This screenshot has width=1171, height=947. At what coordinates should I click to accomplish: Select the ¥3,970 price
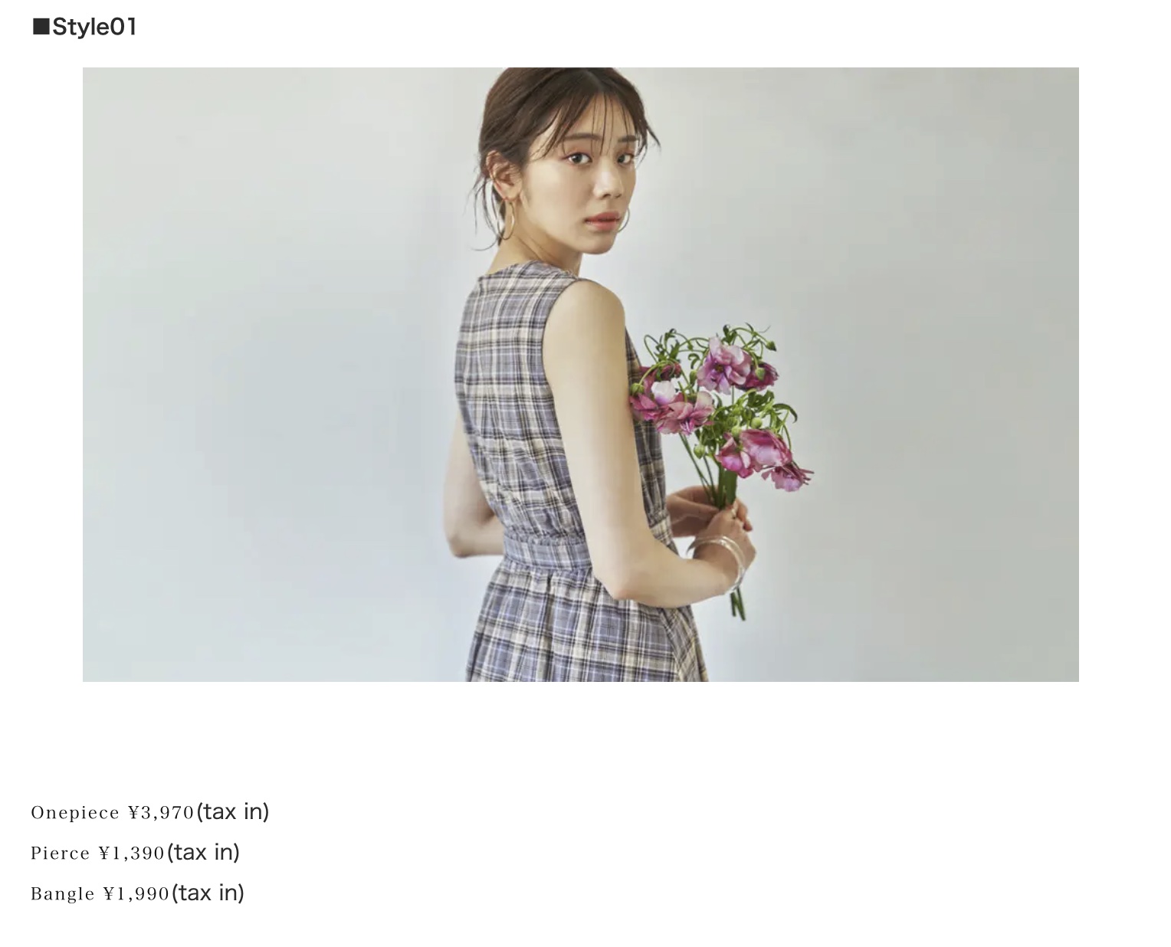pos(161,812)
